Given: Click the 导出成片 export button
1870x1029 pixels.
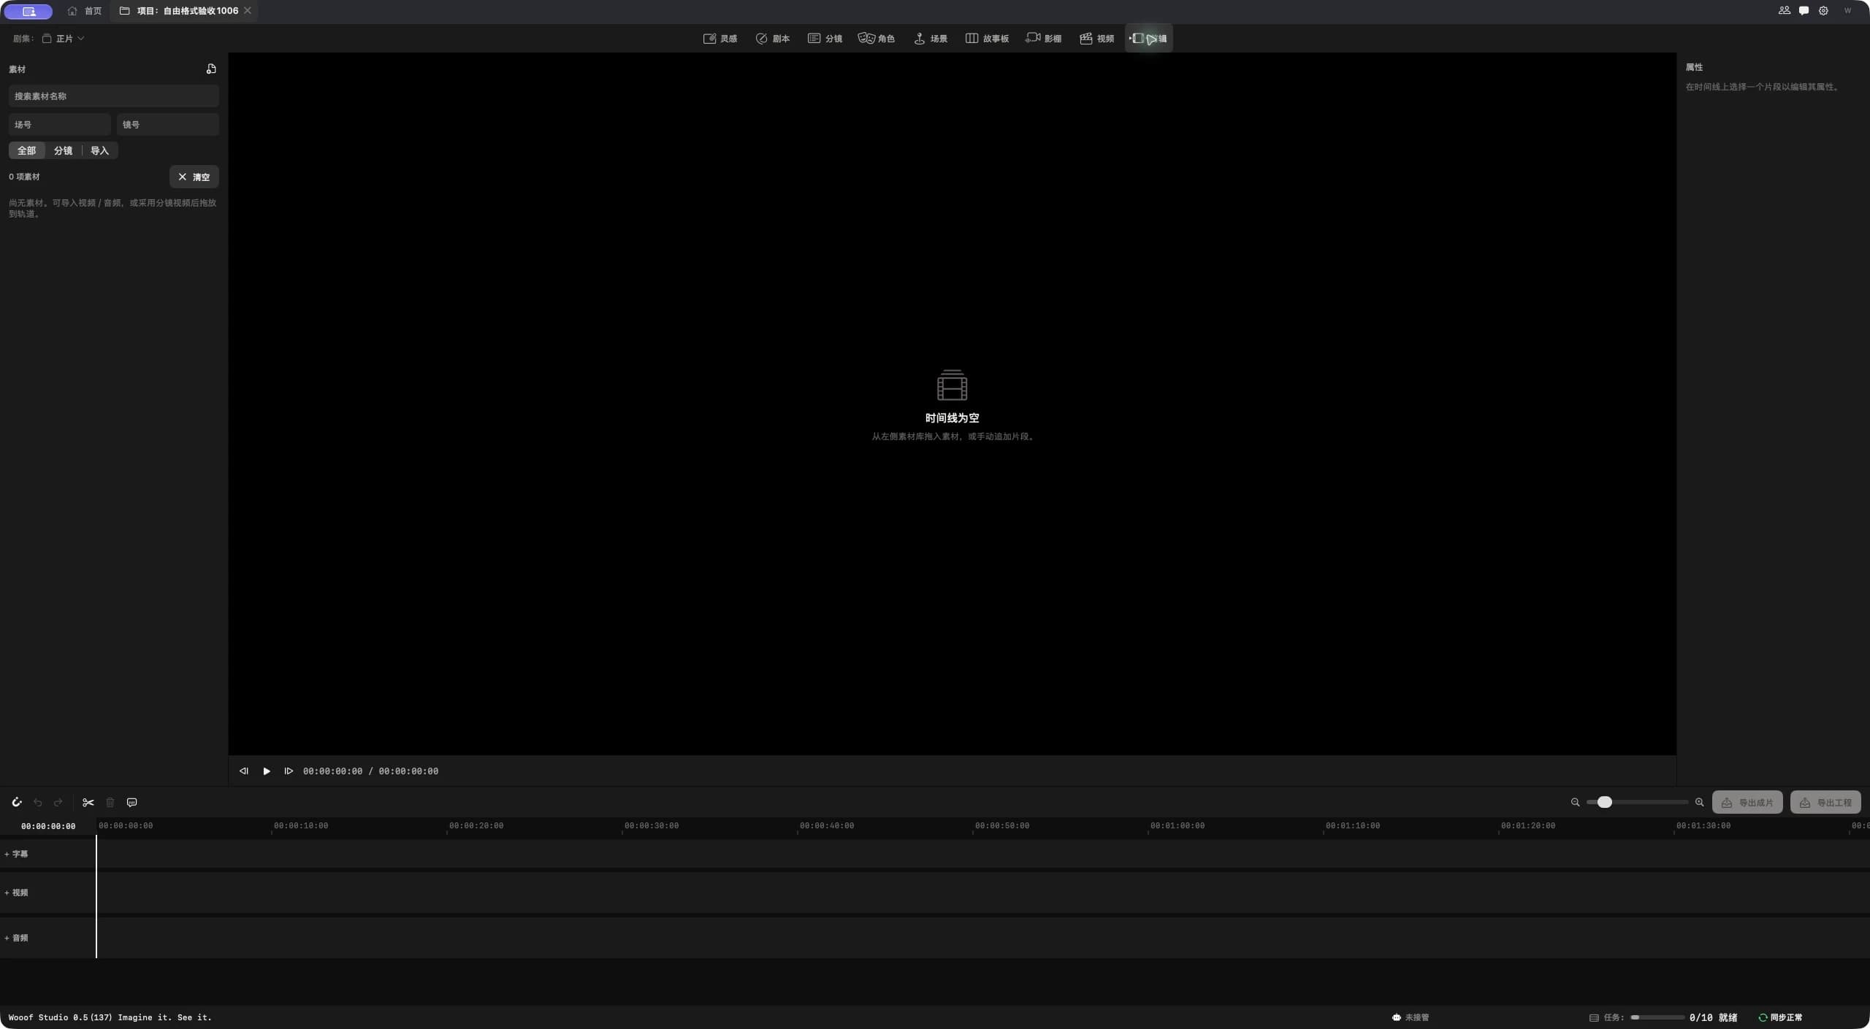Looking at the screenshot, I should coord(1747,802).
